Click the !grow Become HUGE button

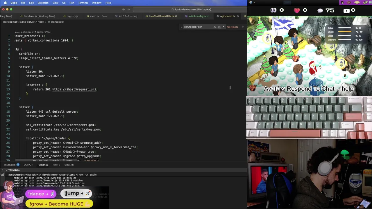pos(59,204)
